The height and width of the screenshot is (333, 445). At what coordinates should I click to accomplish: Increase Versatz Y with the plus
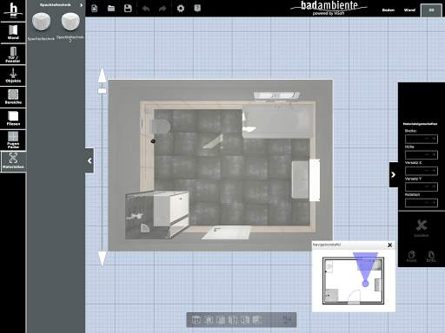(x=434, y=186)
